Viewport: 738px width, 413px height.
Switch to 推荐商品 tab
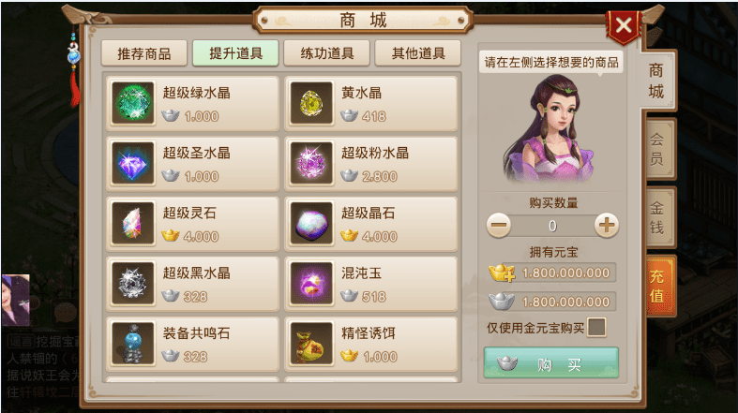click(144, 53)
